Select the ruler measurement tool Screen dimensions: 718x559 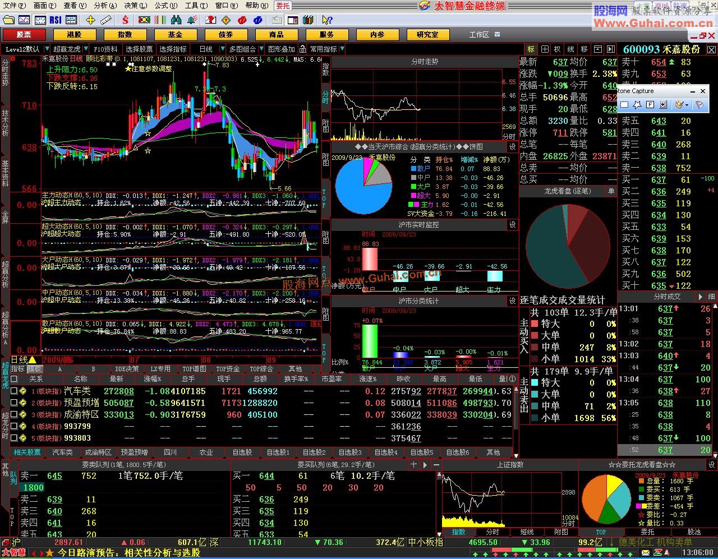[106, 20]
